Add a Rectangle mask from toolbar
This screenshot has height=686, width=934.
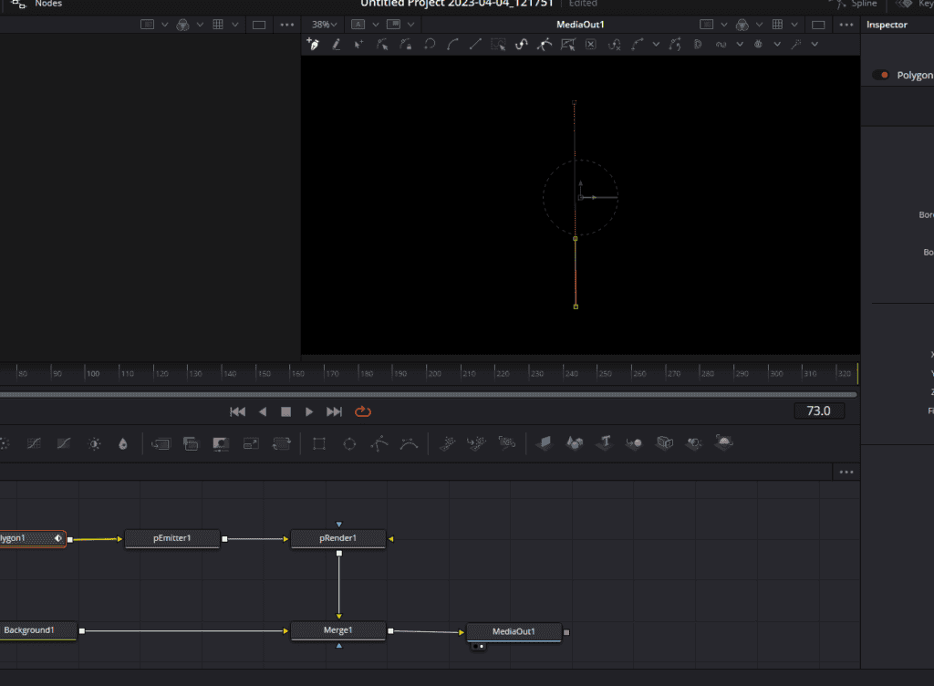click(319, 443)
